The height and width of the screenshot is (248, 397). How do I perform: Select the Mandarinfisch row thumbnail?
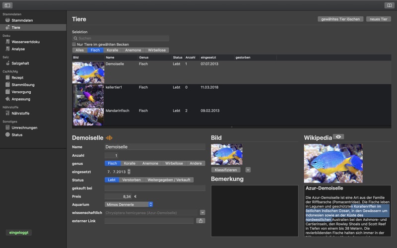click(88, 117)
